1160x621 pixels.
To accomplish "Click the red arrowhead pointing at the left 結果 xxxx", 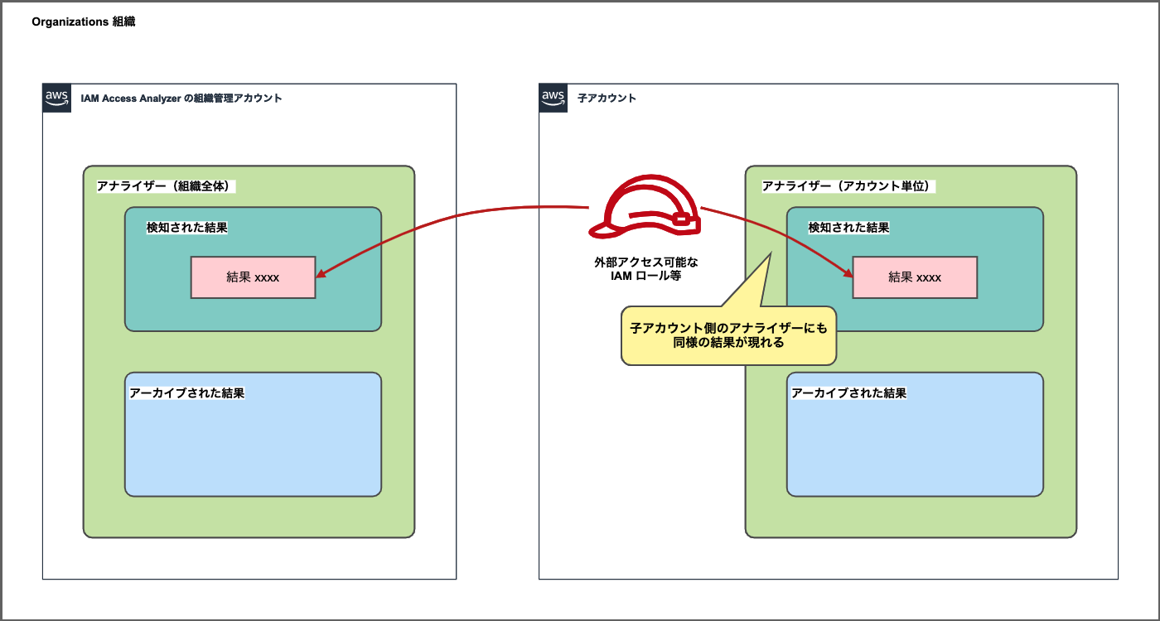I will 321,276.
